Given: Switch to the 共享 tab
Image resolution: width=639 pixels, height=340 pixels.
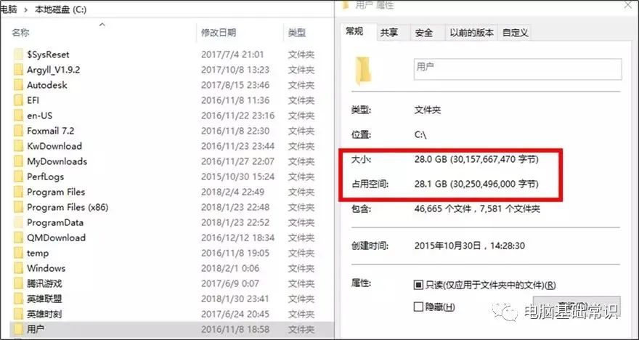Looking at the screenshot, I should 388,33.
